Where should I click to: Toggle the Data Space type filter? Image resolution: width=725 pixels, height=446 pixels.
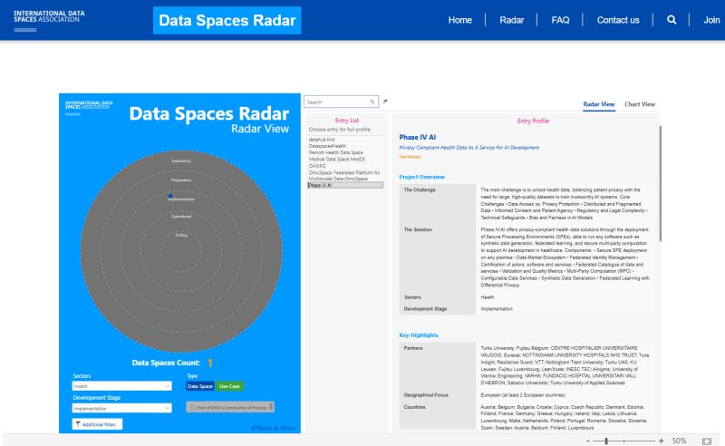point(199,386)
